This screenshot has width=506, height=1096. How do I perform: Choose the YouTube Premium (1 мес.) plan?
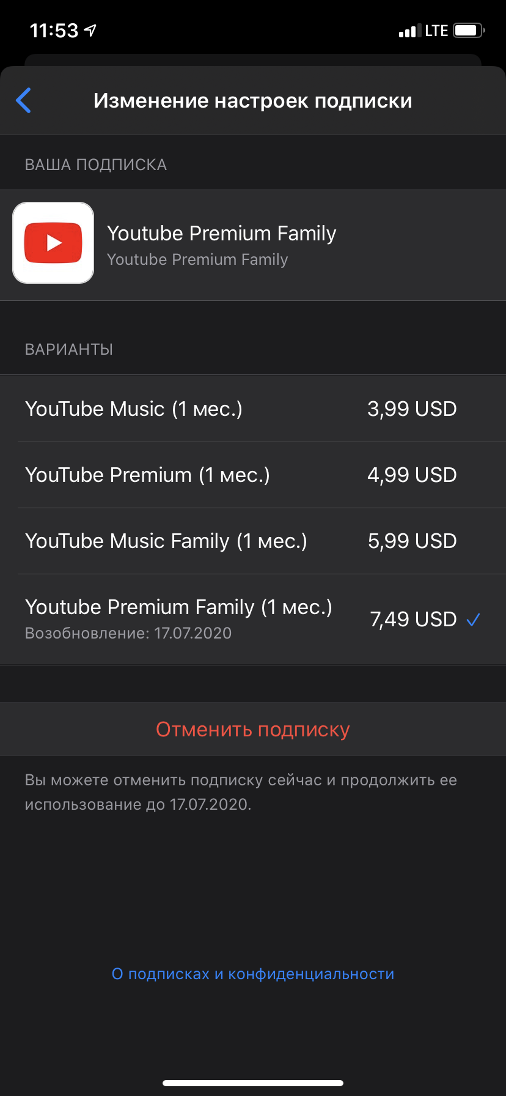click(x=147, y=475)
